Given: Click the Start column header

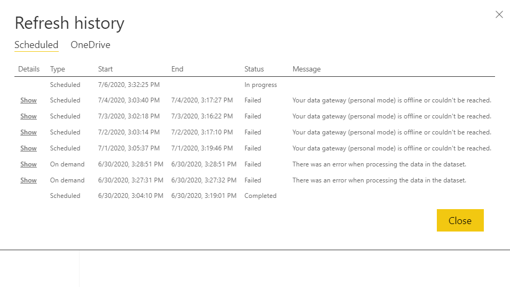Looking at the screenshot, I should [x=105, y=69].
